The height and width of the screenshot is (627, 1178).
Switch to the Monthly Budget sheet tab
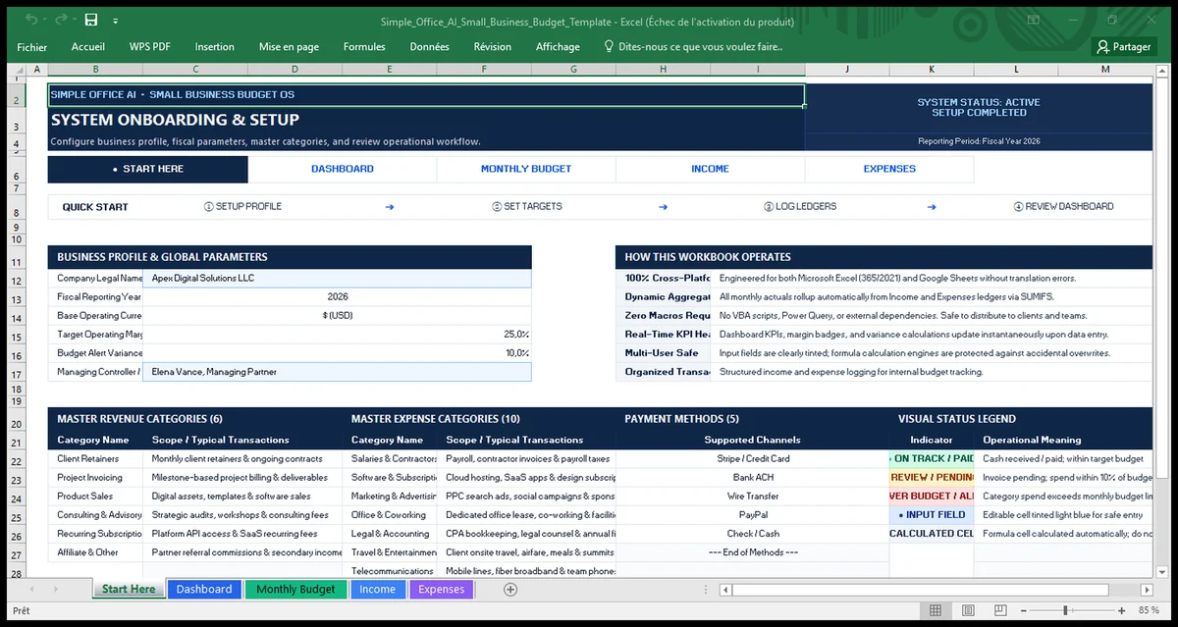click(295, 589)
